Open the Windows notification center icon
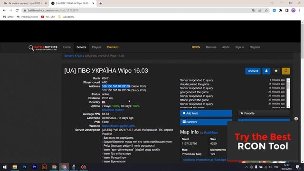304x171 pixels. pyautogui.click(x=298, y=167)
